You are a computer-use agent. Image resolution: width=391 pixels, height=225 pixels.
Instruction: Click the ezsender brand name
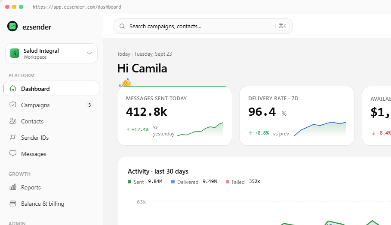click(37, 27)
